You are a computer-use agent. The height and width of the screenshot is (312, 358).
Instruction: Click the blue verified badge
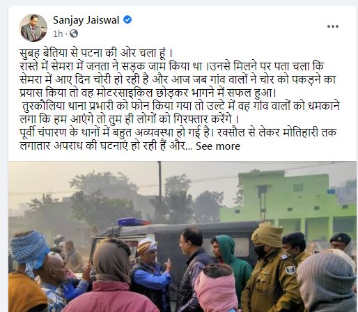(x=127, y=19)
